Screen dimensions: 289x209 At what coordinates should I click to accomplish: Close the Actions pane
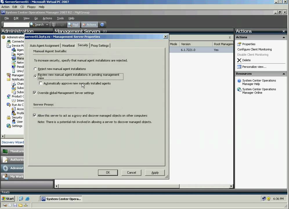point(284,31)
